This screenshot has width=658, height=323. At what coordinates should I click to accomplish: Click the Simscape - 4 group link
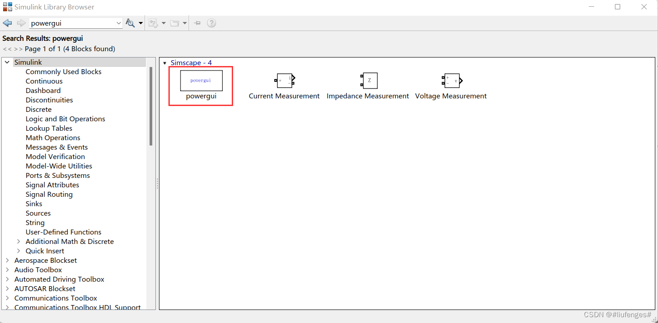pos(191,63)
